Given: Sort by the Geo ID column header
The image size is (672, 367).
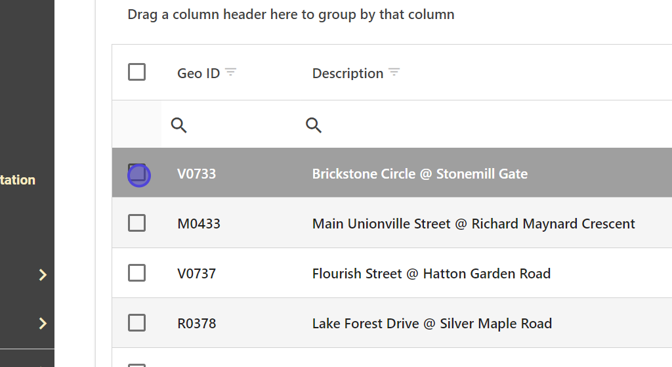Looking at the screenshot, I should (x=198, y=74).
